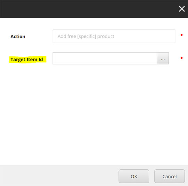Screen dimensions: 188x186
Task: Click the dark title bar of the dialog
Action: [x=89, y=9]
